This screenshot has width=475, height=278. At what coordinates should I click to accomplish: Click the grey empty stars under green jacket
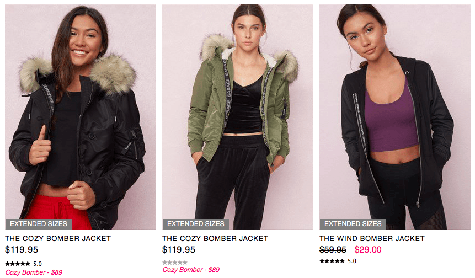coord(175,262)
